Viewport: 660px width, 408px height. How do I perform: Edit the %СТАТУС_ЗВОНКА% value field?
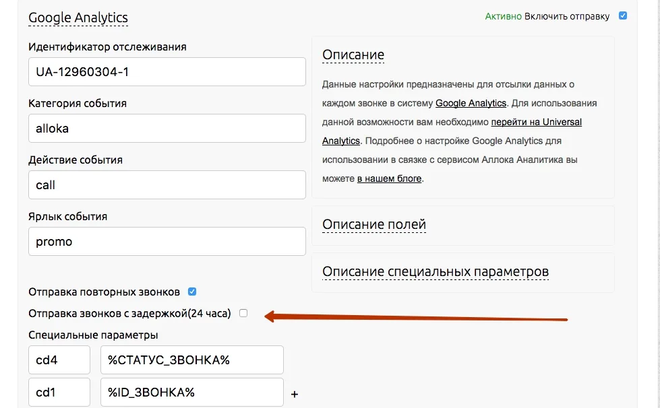[192, 360]
